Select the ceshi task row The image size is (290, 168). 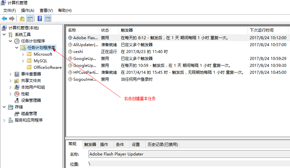click(x=178, y=52)
